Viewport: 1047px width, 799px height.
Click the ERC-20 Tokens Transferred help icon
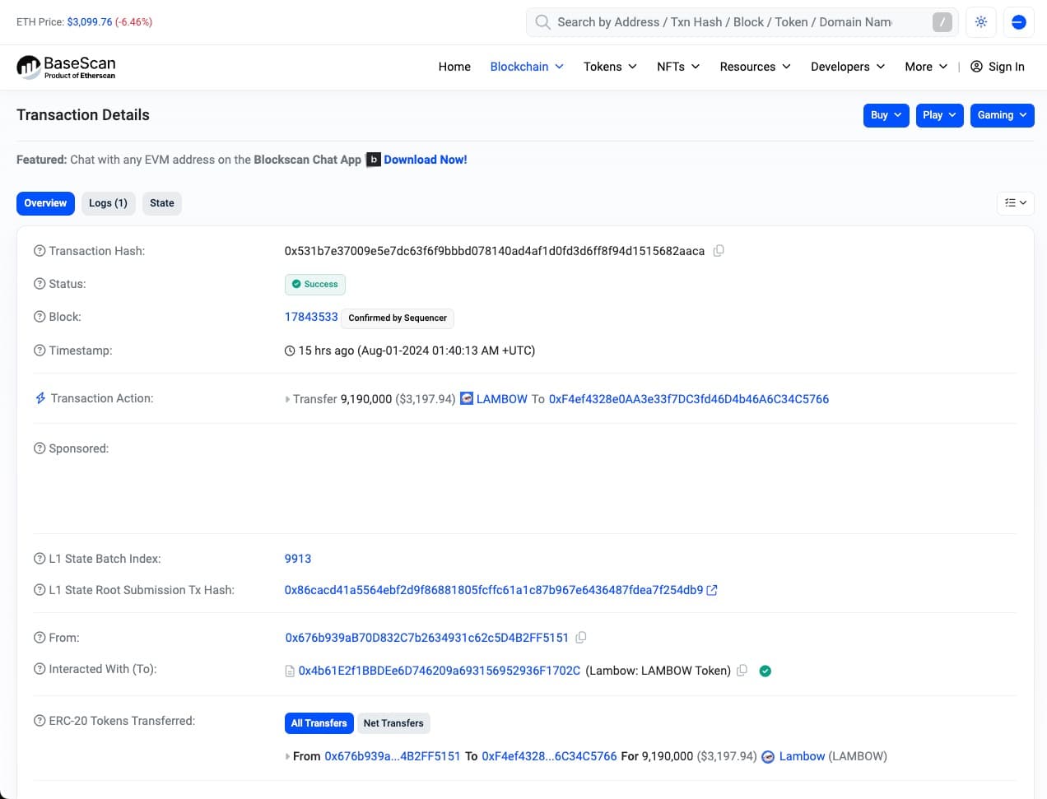(40, 721)
